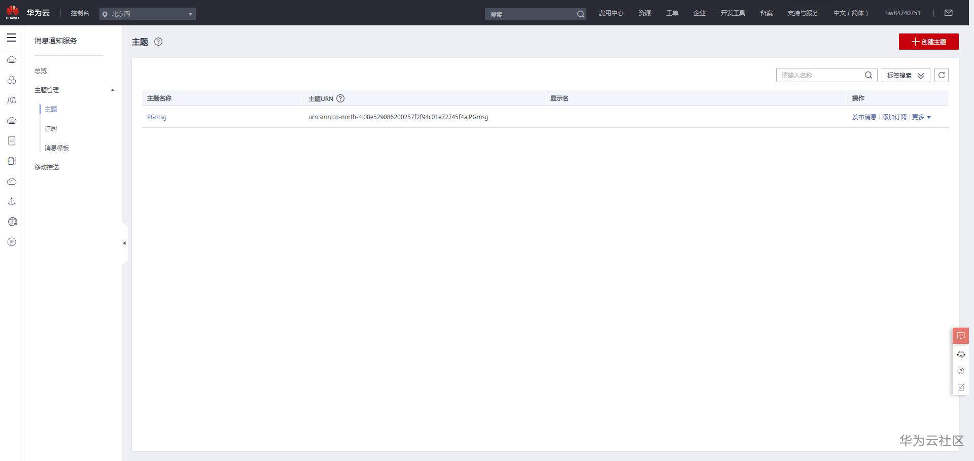Open 移动推送 in the sidebar
The width and height of the screenshot is (974, 461).
tap(47, 167)
